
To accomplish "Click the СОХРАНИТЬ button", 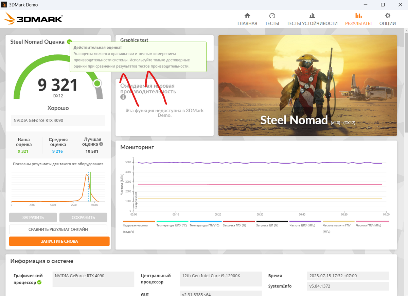I will [83, 218].
